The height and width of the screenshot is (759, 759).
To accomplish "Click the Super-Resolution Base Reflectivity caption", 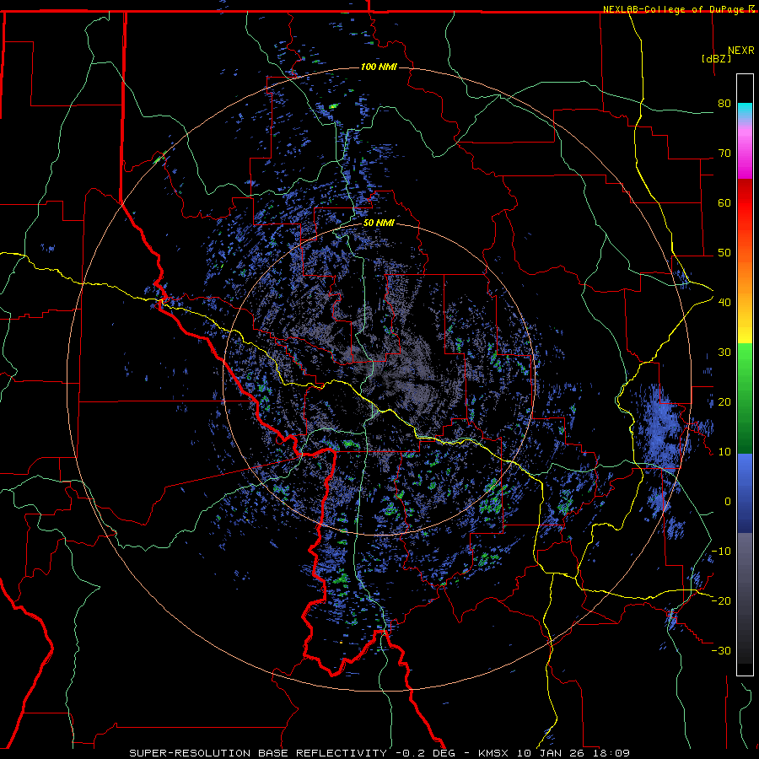I will point(258,753).
